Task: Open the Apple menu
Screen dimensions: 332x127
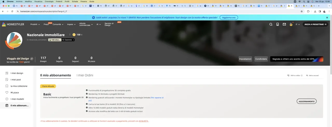Action: (x=3, y=1)
